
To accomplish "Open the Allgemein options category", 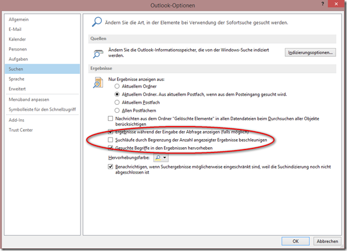I will (x=42, y=19).
